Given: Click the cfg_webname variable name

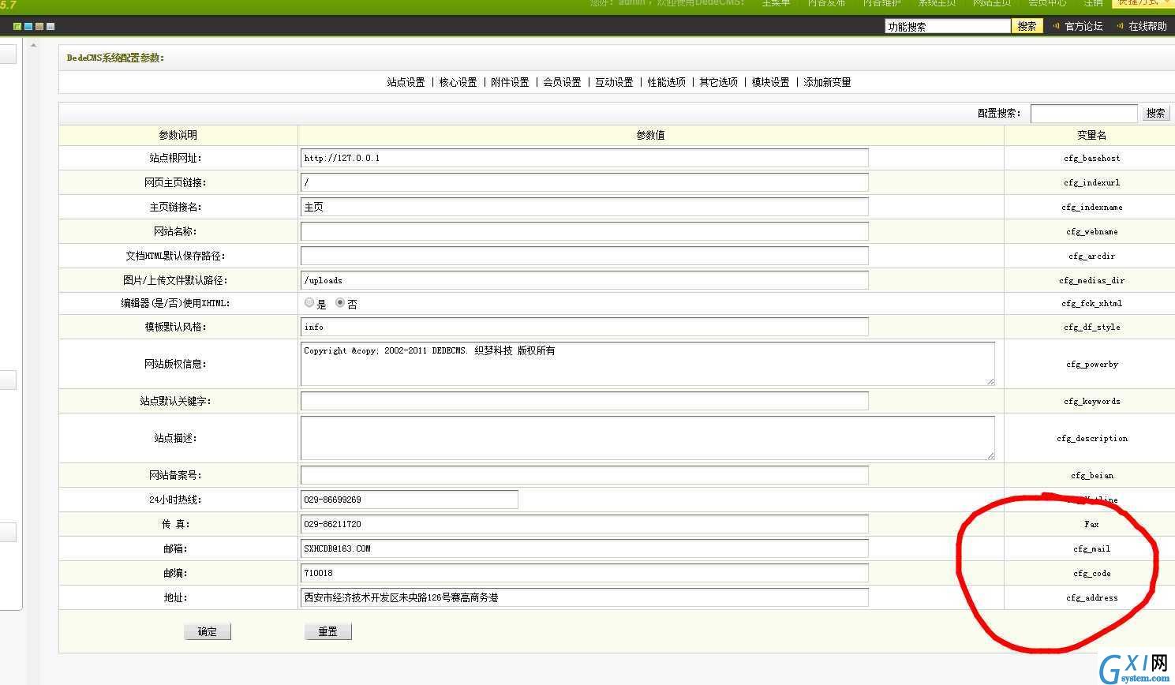Looking at the screenshot, I should click(1091, 231).
